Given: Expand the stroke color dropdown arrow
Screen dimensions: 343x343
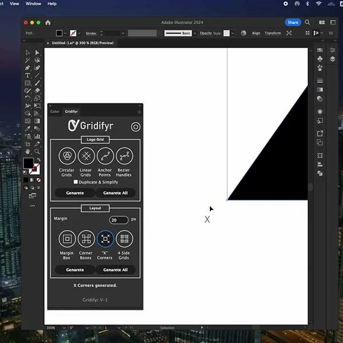Looking at the screenshot, I should (79, 33).
